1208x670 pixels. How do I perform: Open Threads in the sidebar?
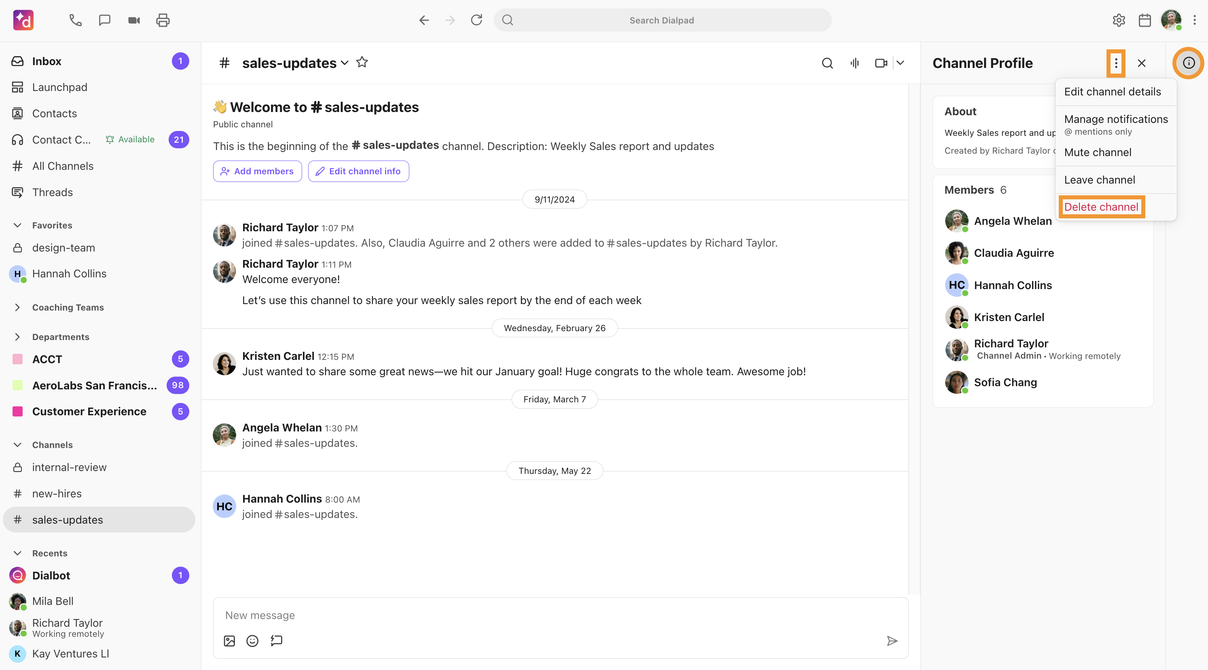(99, 192)
